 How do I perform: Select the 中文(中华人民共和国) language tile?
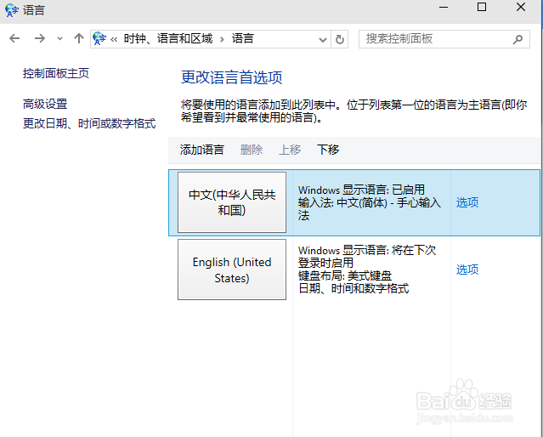point(232,202)
